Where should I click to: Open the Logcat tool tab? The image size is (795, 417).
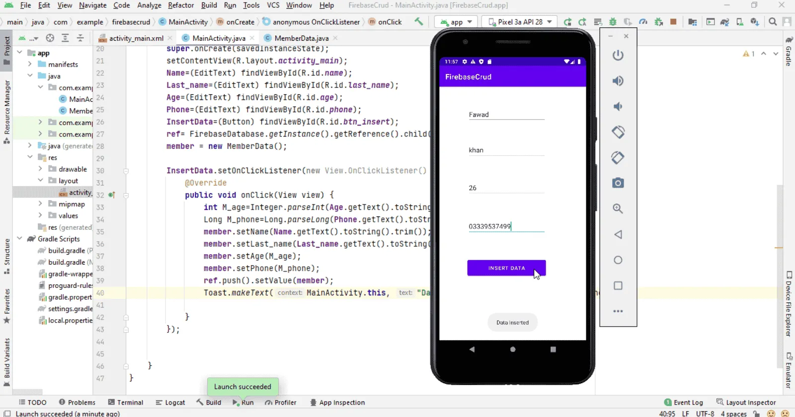pyautogui.click(x=170, y=403)
